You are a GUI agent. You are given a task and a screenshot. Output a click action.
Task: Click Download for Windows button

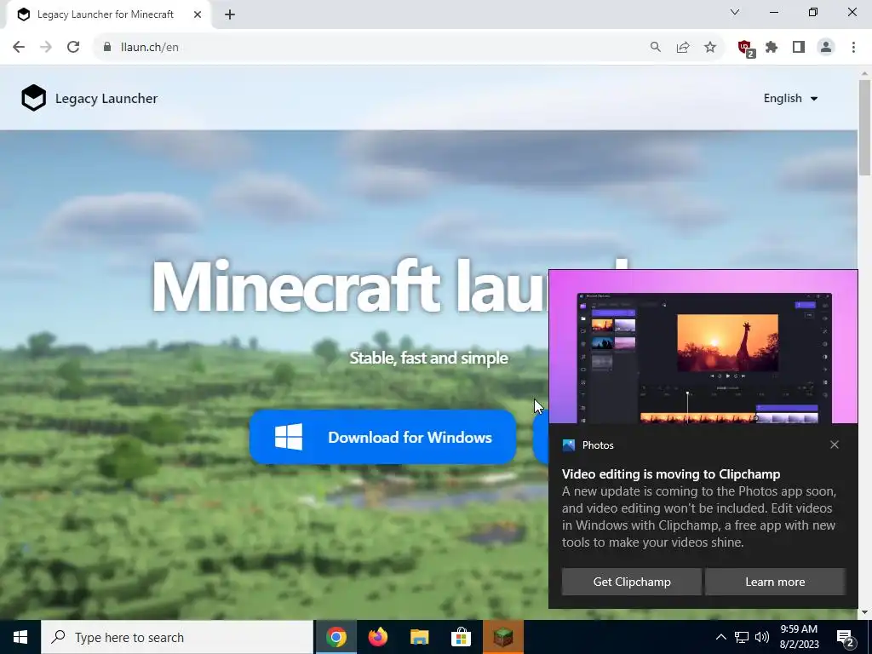(x=382, y=437)
